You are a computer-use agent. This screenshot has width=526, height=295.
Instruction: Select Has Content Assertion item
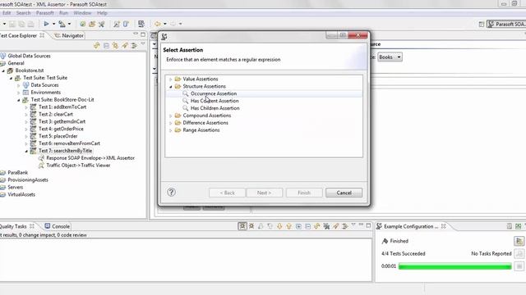point(215,101)
